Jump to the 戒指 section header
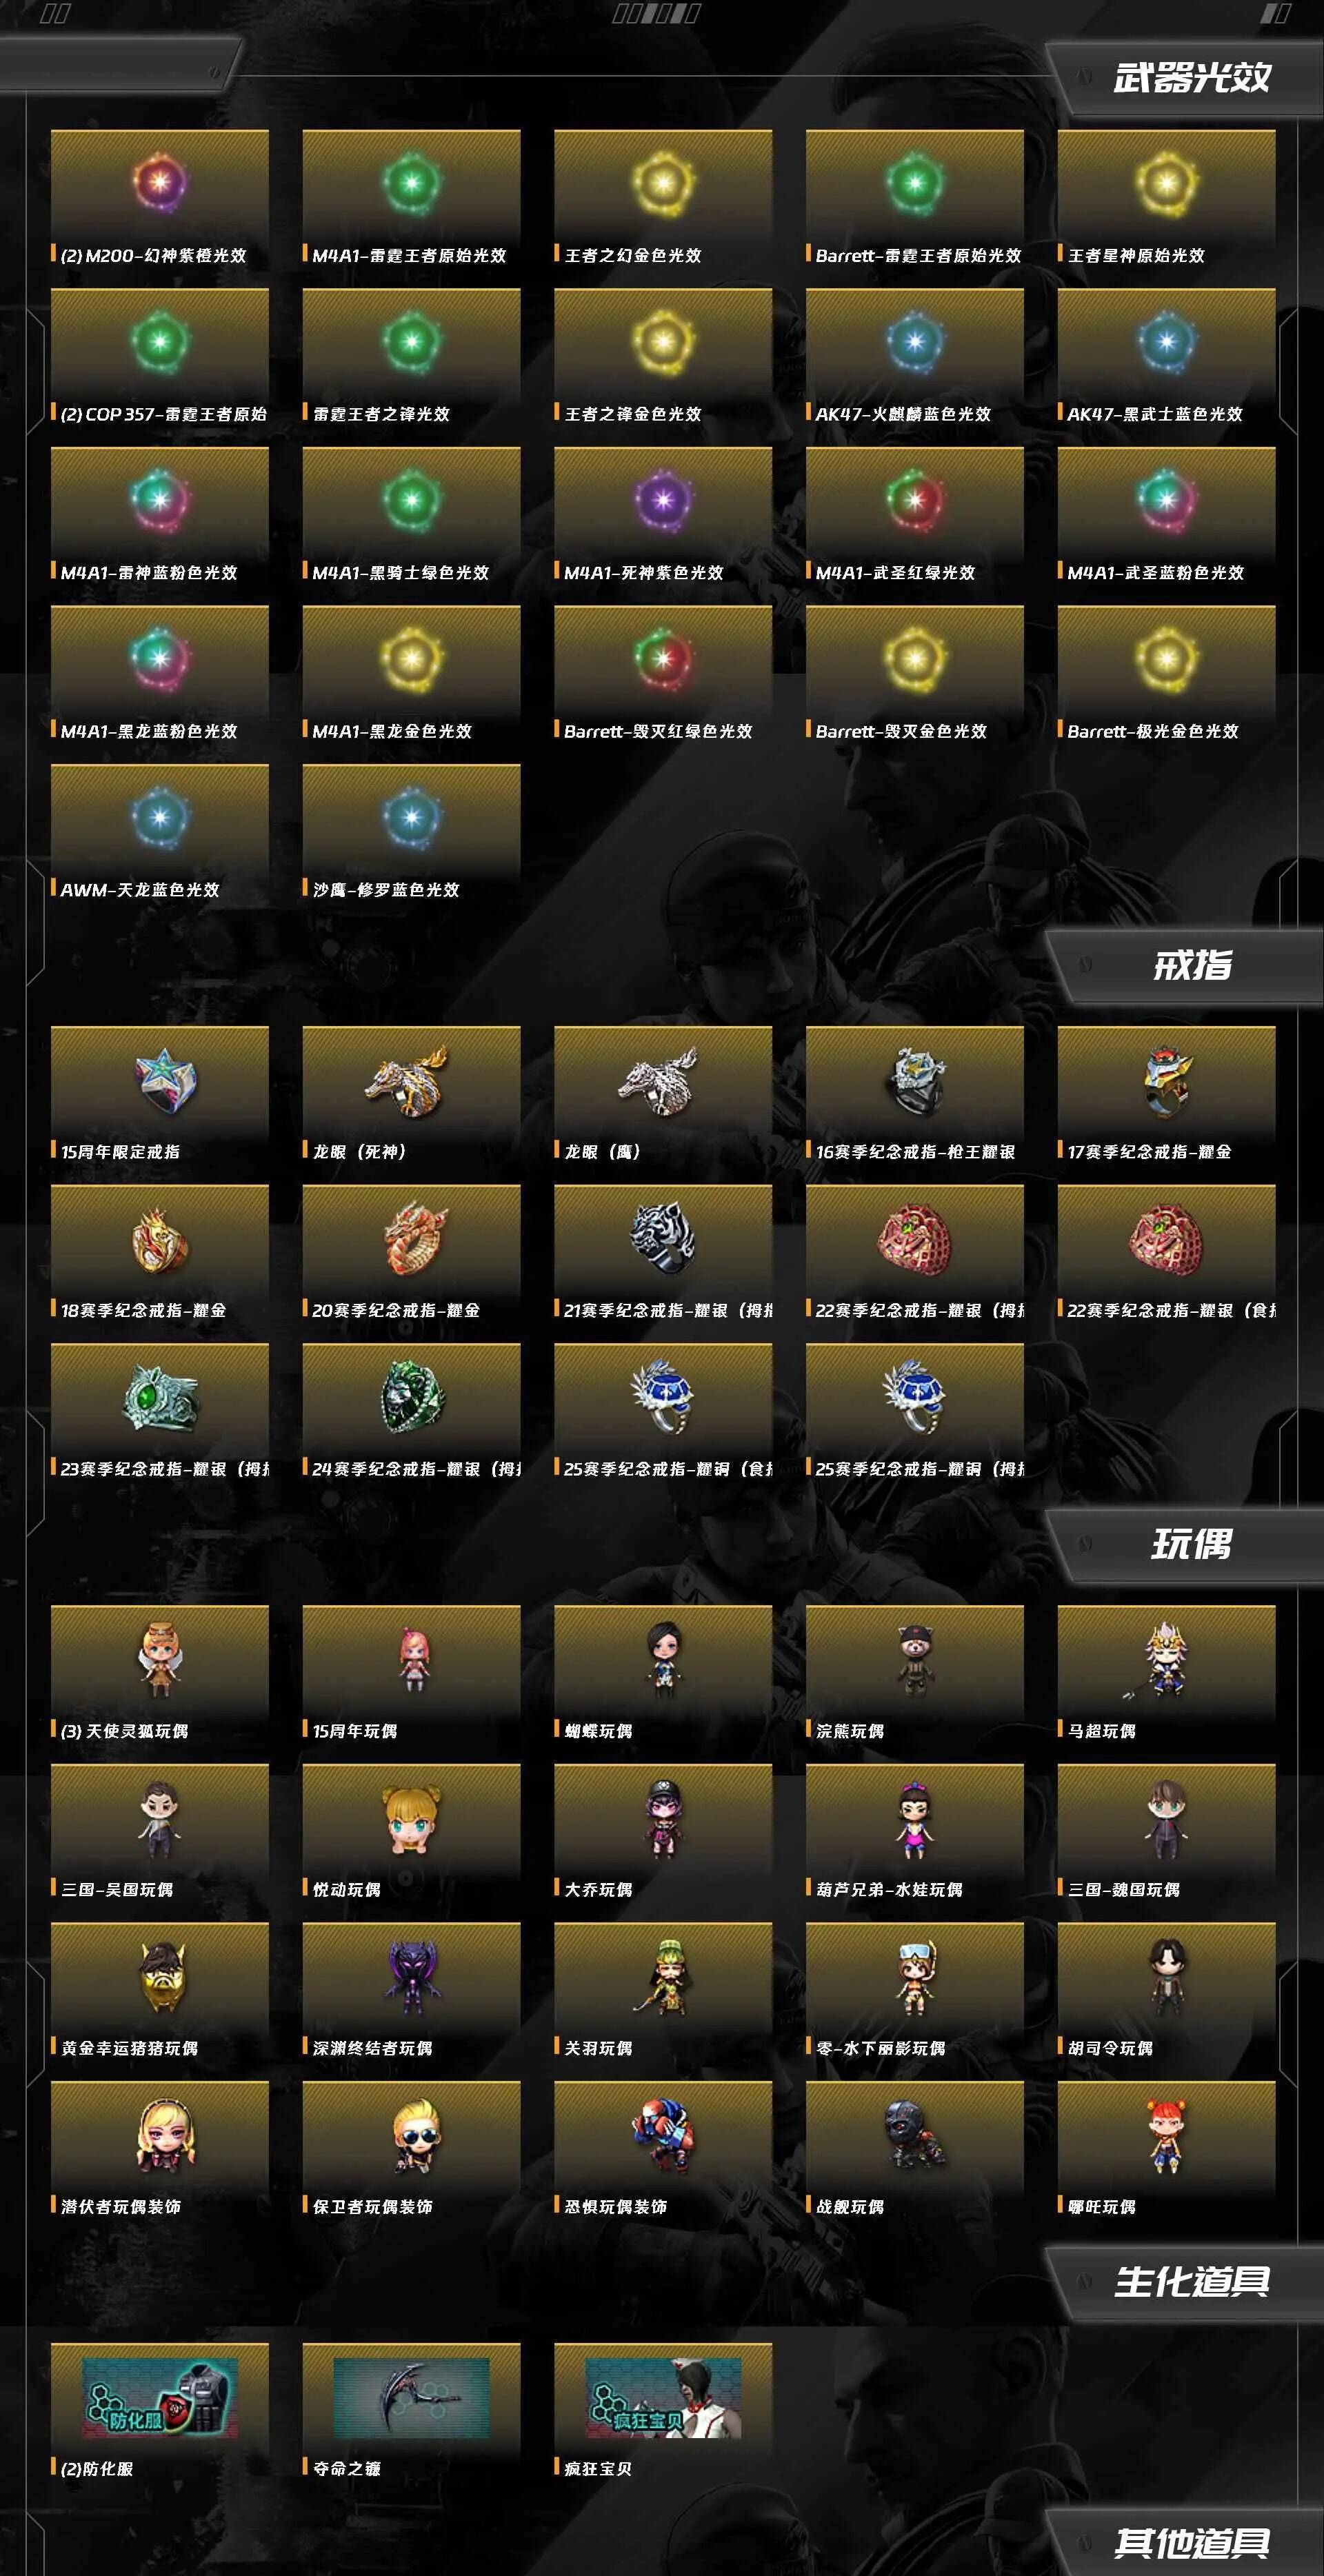Image resolution: width=1324 pixels, height=2576 pixels. point(1191,965)
